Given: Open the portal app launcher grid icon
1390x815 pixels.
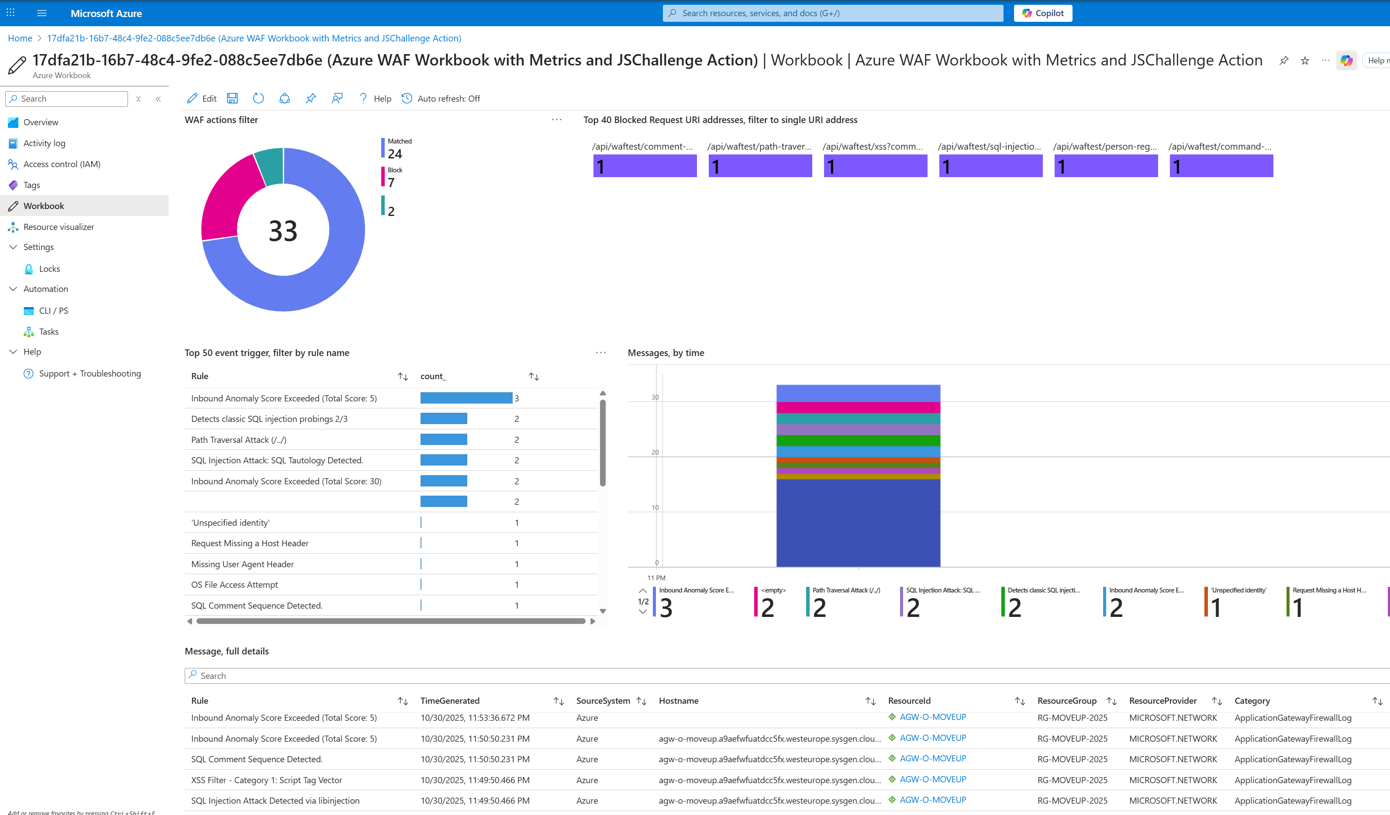Looking at the screenshot, I should coord(10,13).
